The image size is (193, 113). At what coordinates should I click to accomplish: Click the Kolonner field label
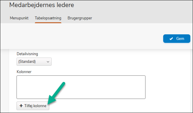(24, 72)
